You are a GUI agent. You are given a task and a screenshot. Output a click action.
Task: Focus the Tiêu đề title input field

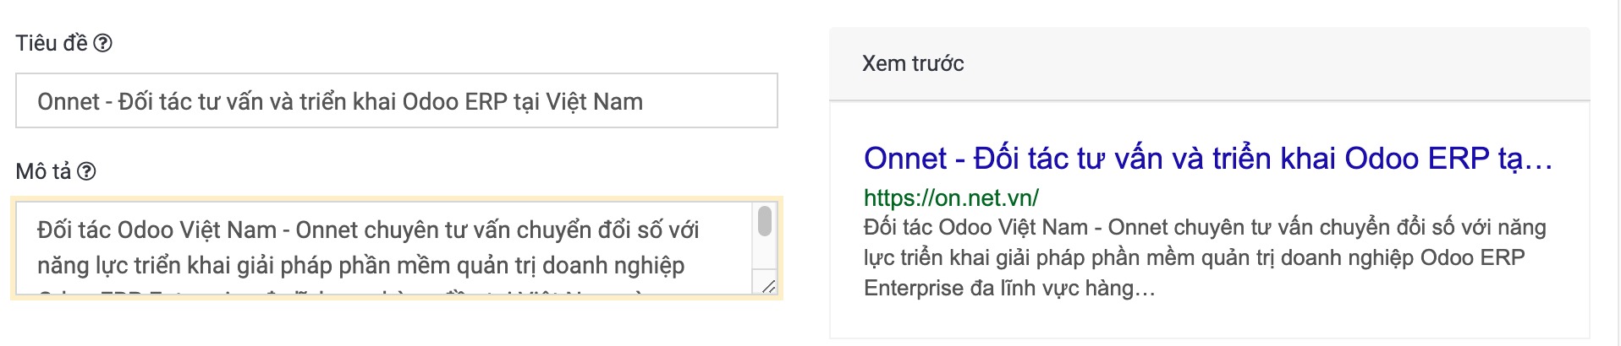396,101
